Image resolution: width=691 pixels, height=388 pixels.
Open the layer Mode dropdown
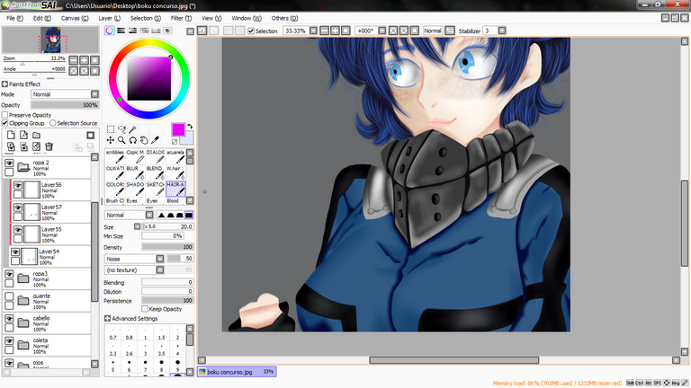pyautogui.click(x=94, y=94)
